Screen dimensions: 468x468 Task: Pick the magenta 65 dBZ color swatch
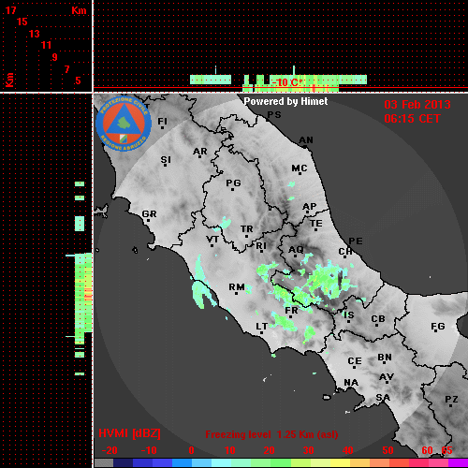click(x=458, y=463)
